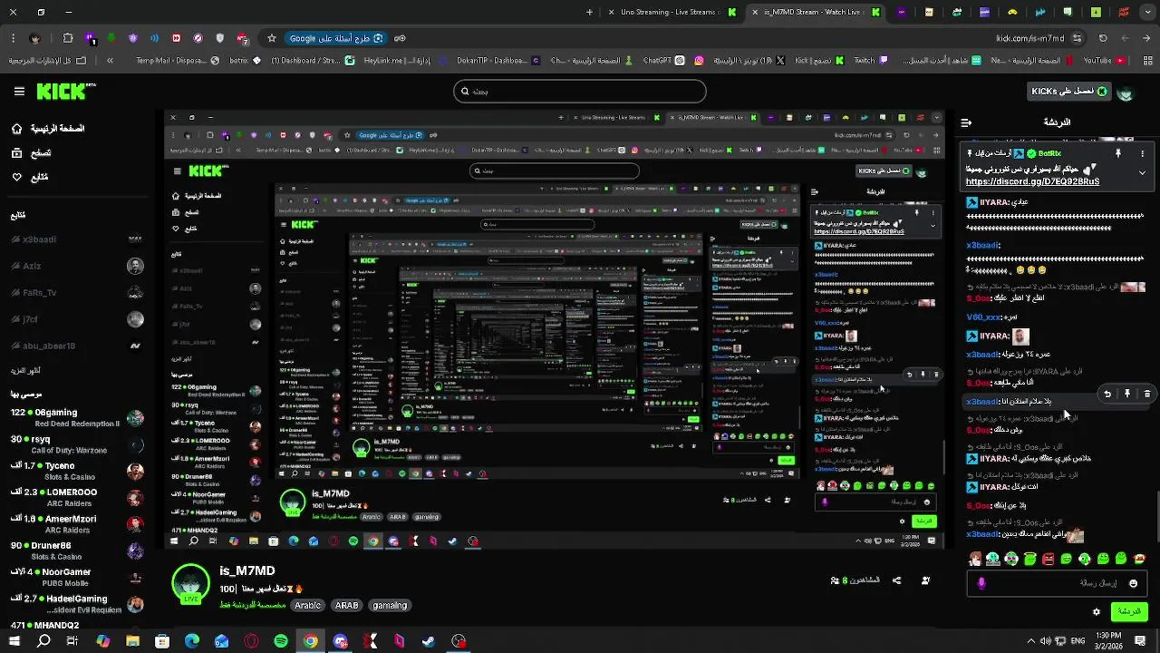Open the discord.gg link in the pinned message
The width and height of the screenshot is (1160, 653).
[1032, 181]
